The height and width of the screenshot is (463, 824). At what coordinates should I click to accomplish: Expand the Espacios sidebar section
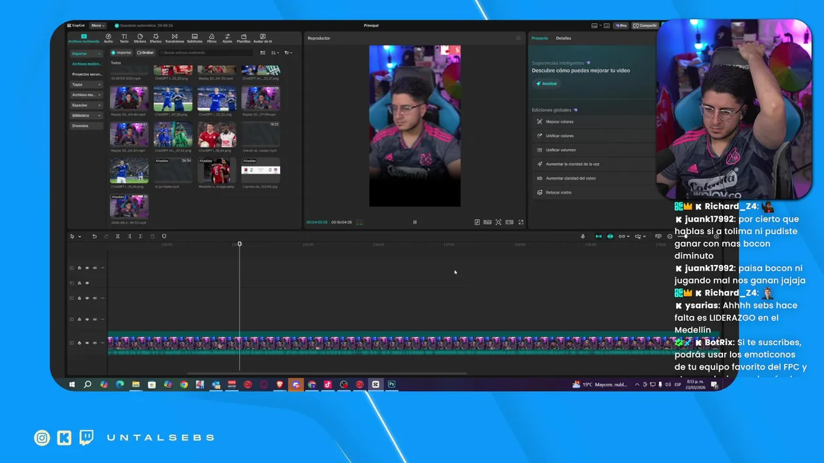click(86, 105)
